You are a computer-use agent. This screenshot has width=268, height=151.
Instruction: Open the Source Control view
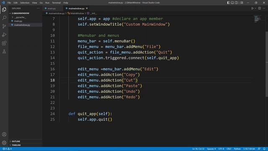coord(4,26)
